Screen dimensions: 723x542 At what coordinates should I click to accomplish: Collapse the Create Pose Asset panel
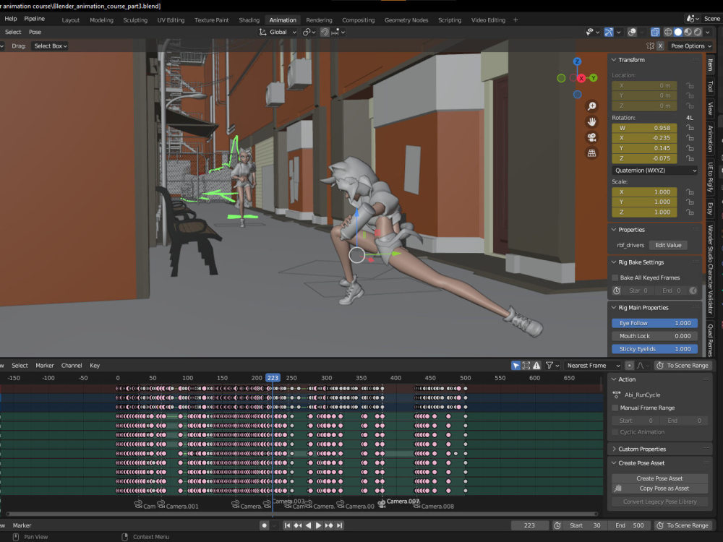[614, 463]
